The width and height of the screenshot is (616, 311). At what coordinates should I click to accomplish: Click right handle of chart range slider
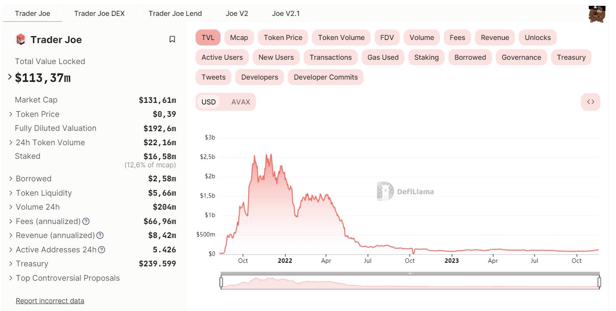click(x=599, y=282)
